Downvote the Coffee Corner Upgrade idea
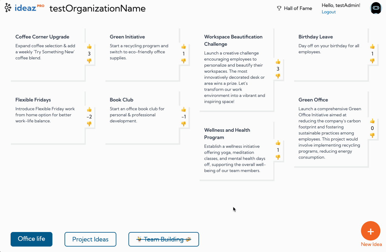Screen dimensions: 386x252 coord(89,61)
